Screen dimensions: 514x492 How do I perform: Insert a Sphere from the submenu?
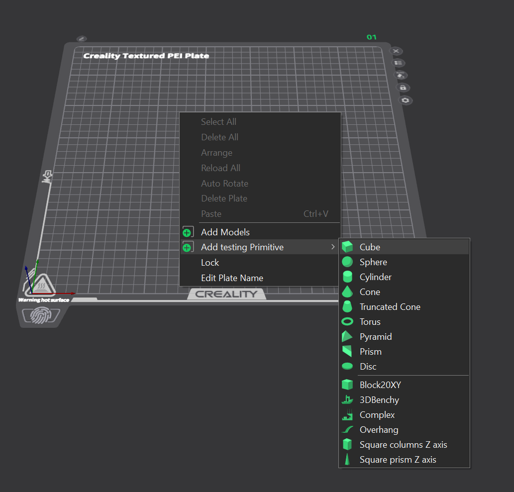pyautogui.click(x=373, y=262)
